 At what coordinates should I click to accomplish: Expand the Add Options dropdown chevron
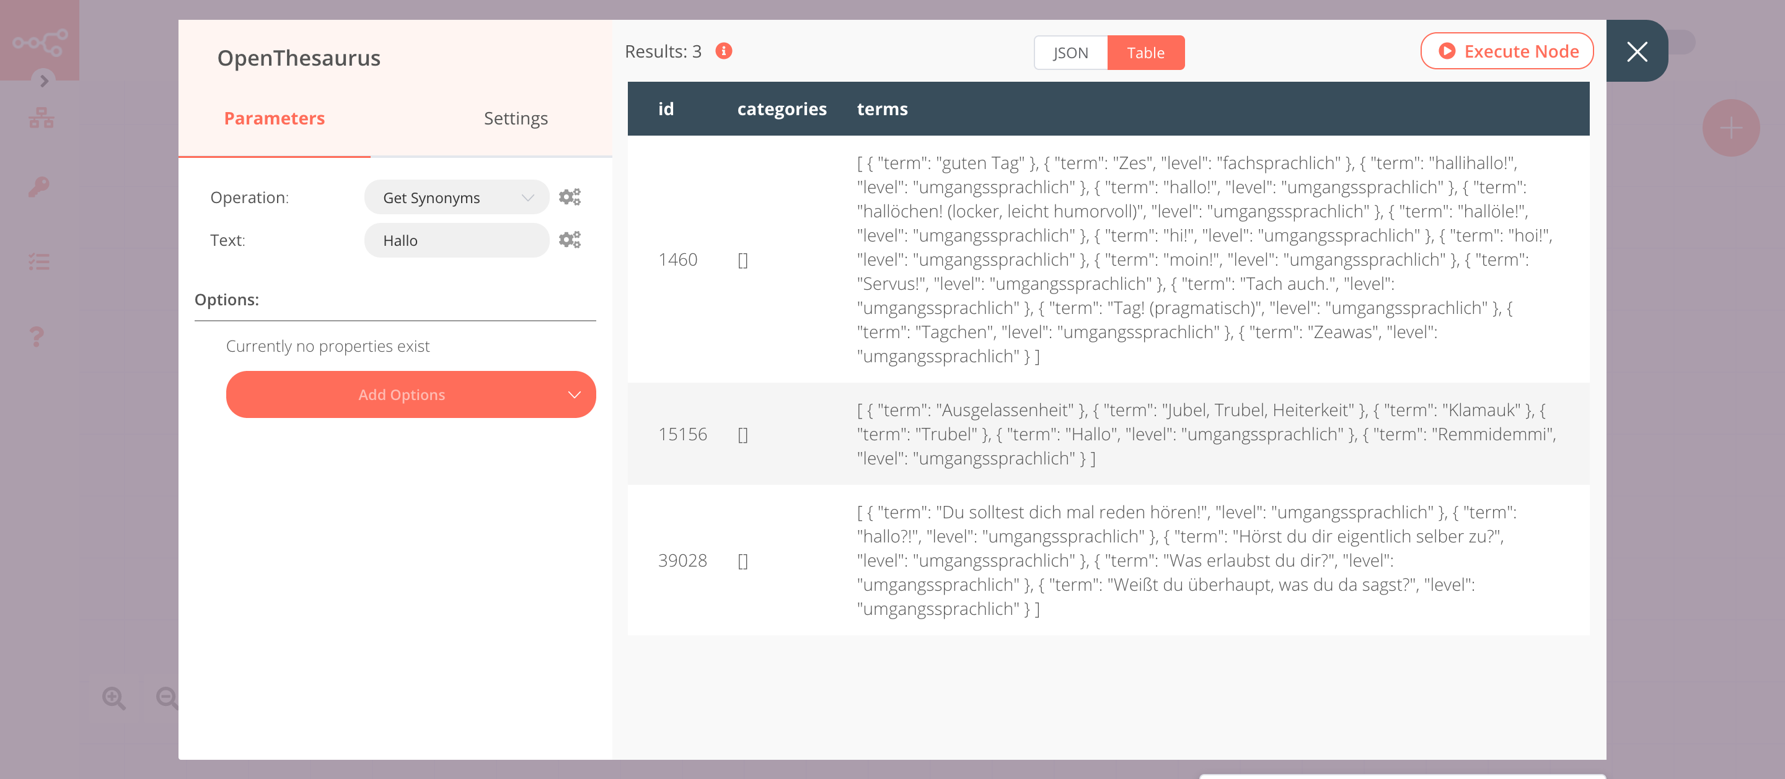point(574,394)
